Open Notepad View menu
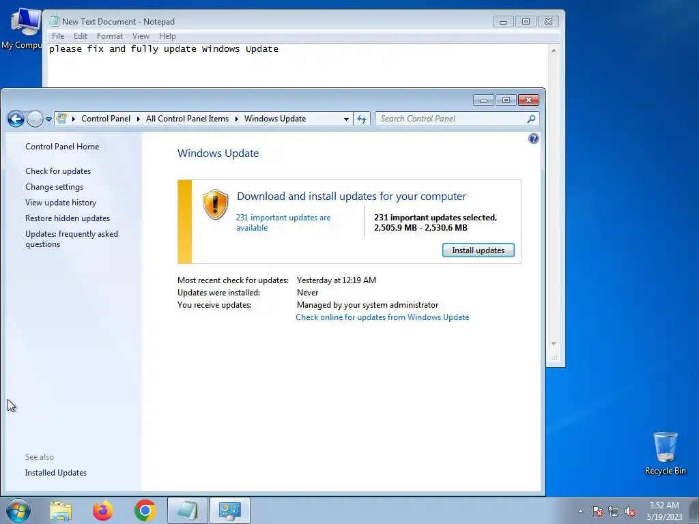 tap(141, 36)
